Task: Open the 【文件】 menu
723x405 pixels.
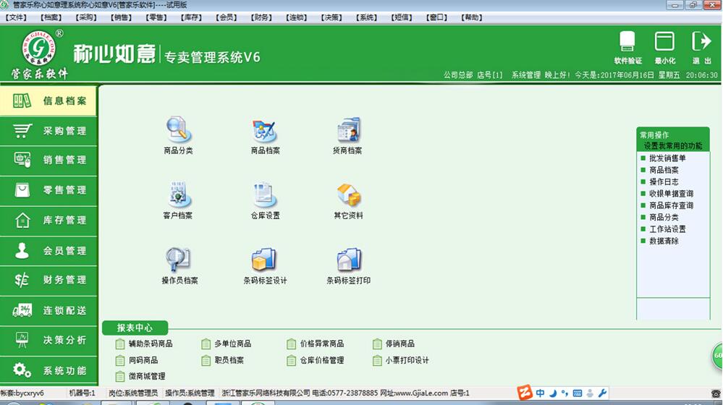Action: click(16, 17)
